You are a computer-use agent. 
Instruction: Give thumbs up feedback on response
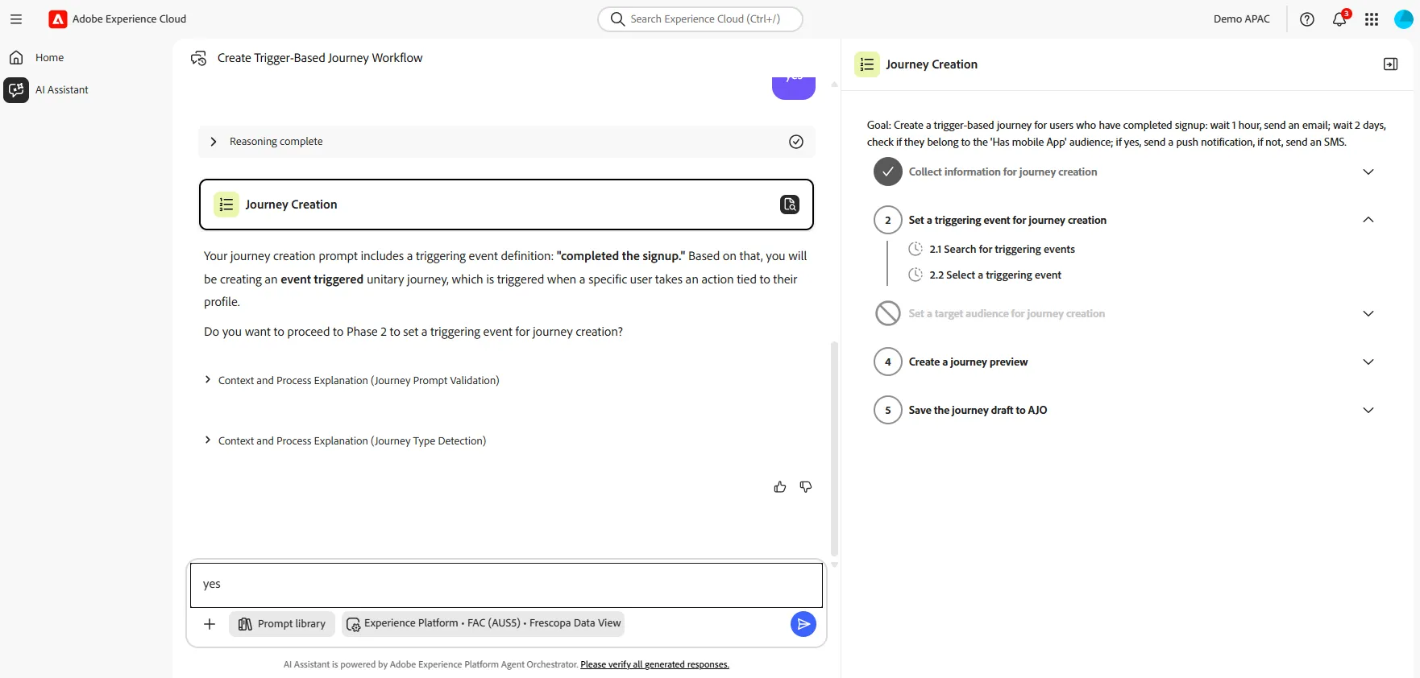click(780, 487)
